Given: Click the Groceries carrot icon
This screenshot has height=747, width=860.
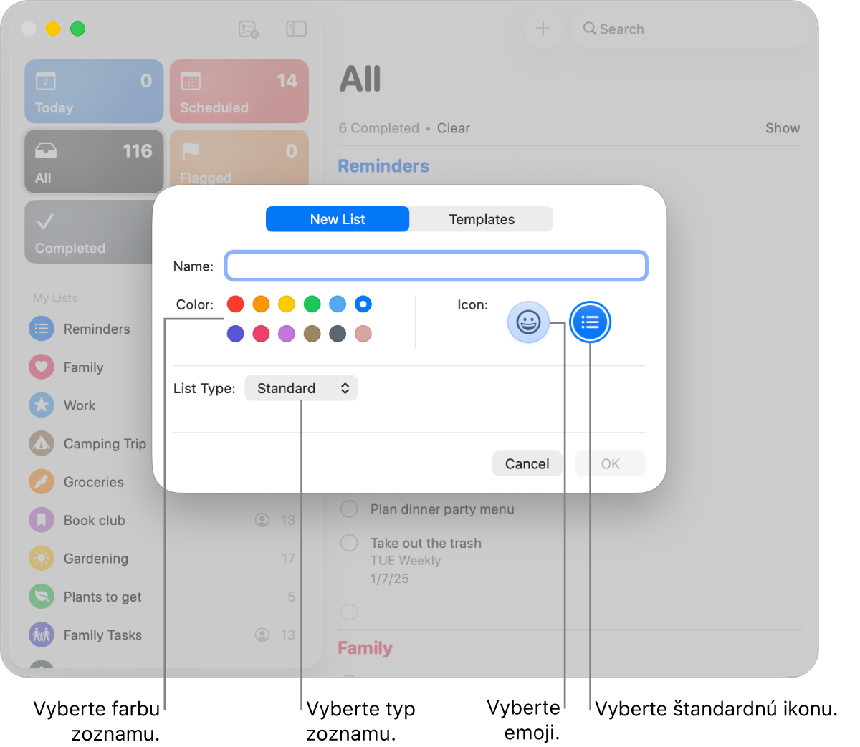Looking at the screenshot, I should coord(42,482).
